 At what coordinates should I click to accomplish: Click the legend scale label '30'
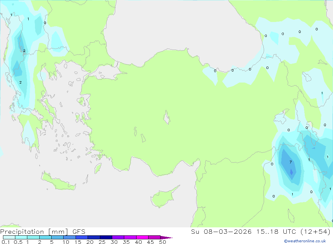[114, 242]
